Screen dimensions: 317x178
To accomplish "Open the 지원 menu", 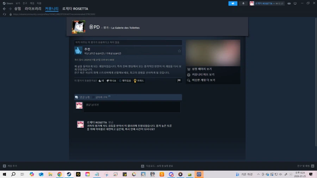I will 39,3.
